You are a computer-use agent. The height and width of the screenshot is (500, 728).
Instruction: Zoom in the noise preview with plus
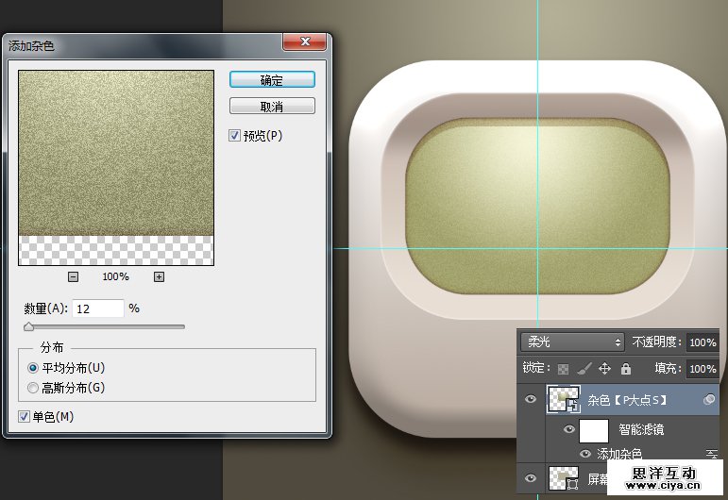pos(159,276)
